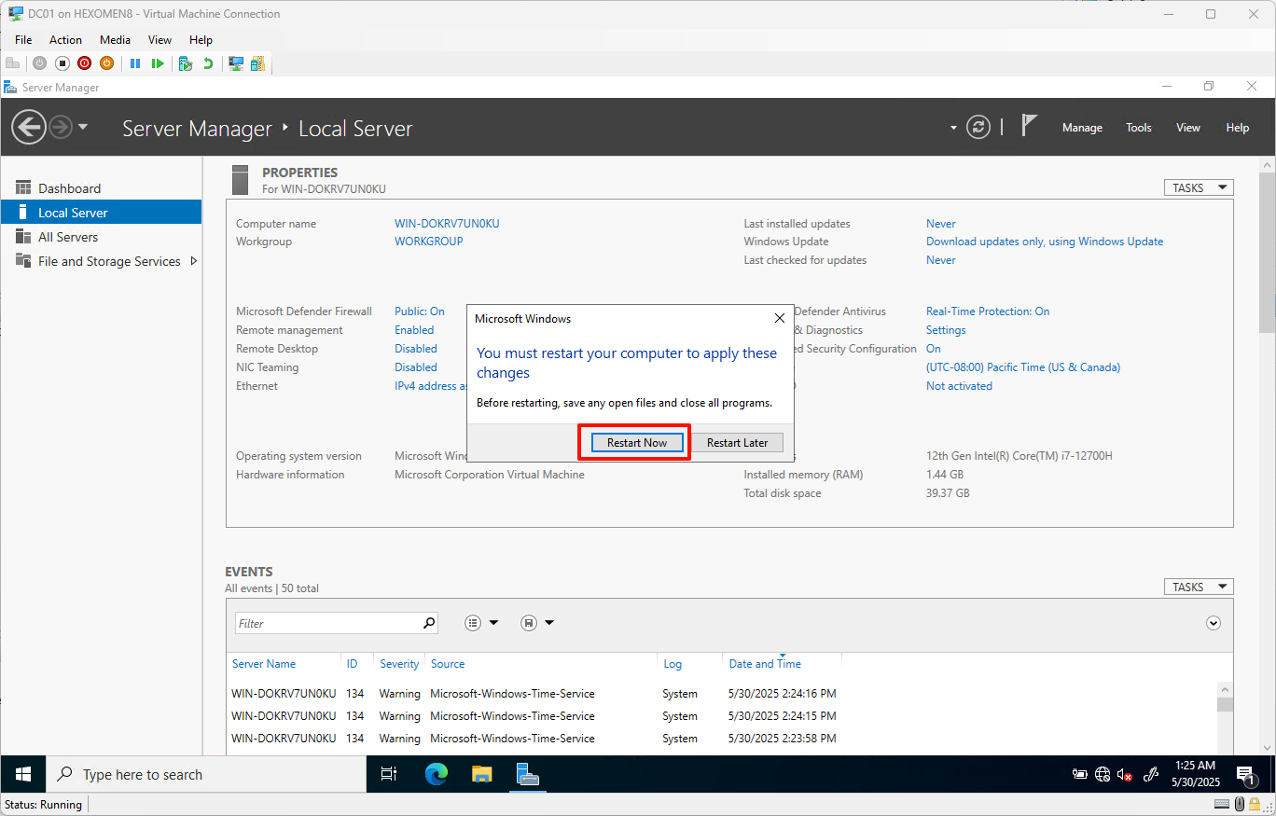This screenshot has height=816, width=1276.
Task: Open the Windows Start button in VM
Action: click(23, 774)
